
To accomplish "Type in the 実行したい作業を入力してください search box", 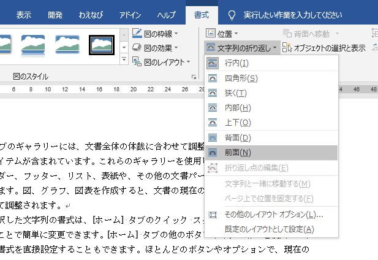I will (x=293, y=15).
